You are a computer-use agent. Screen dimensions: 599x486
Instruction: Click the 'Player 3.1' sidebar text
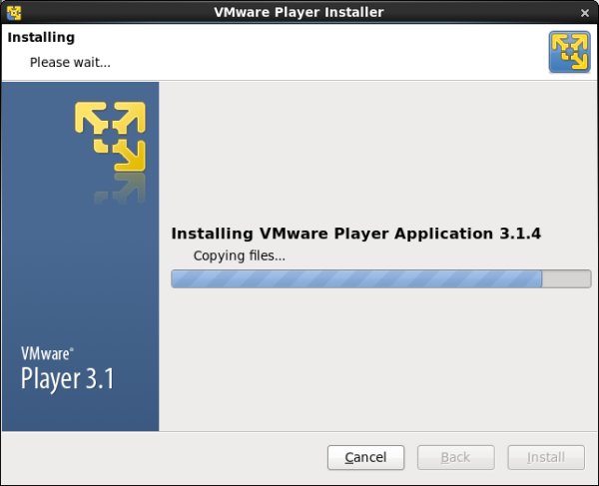point(68,379)
